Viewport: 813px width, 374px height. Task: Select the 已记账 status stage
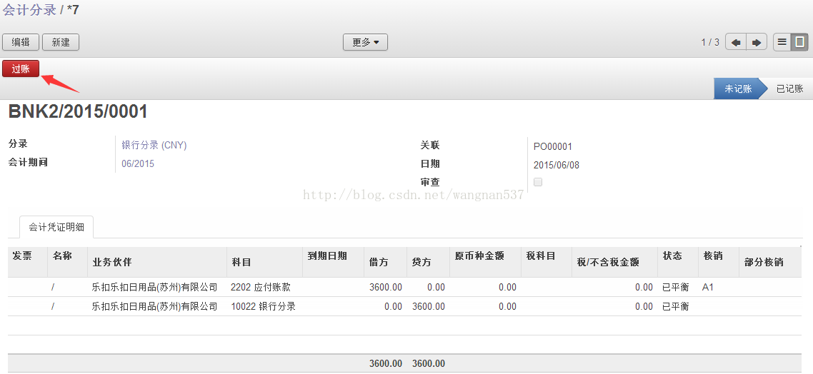pyautogui.click(x=789, y=89)
